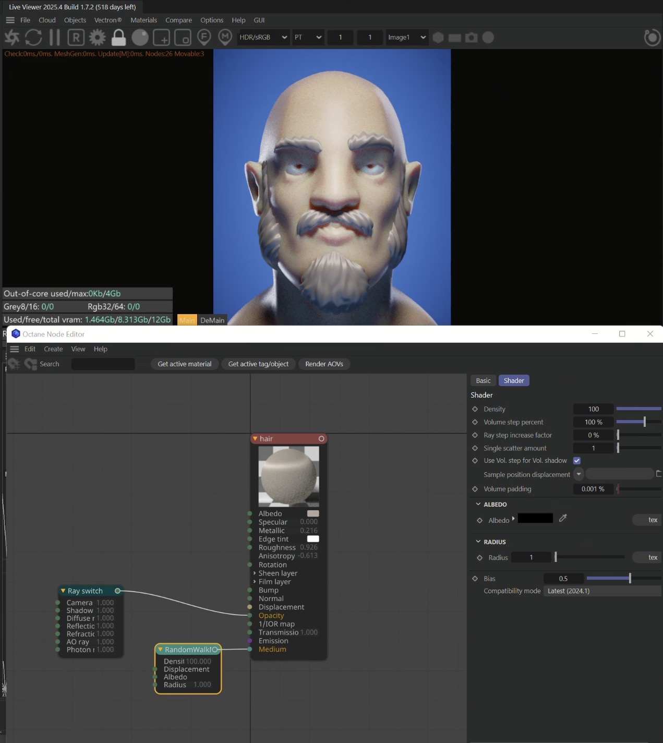Pause the Live Viewer render

(x=54, y=38)
